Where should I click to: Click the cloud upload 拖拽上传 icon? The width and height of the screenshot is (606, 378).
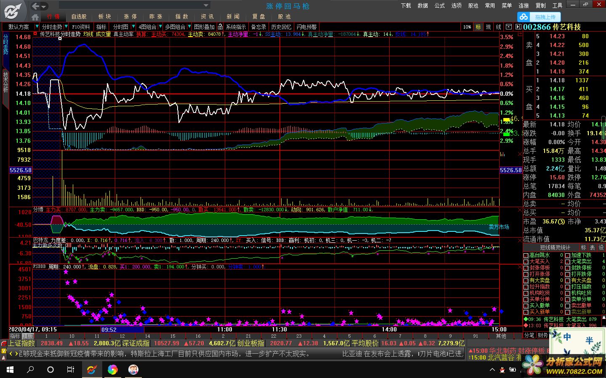(524, 17)
